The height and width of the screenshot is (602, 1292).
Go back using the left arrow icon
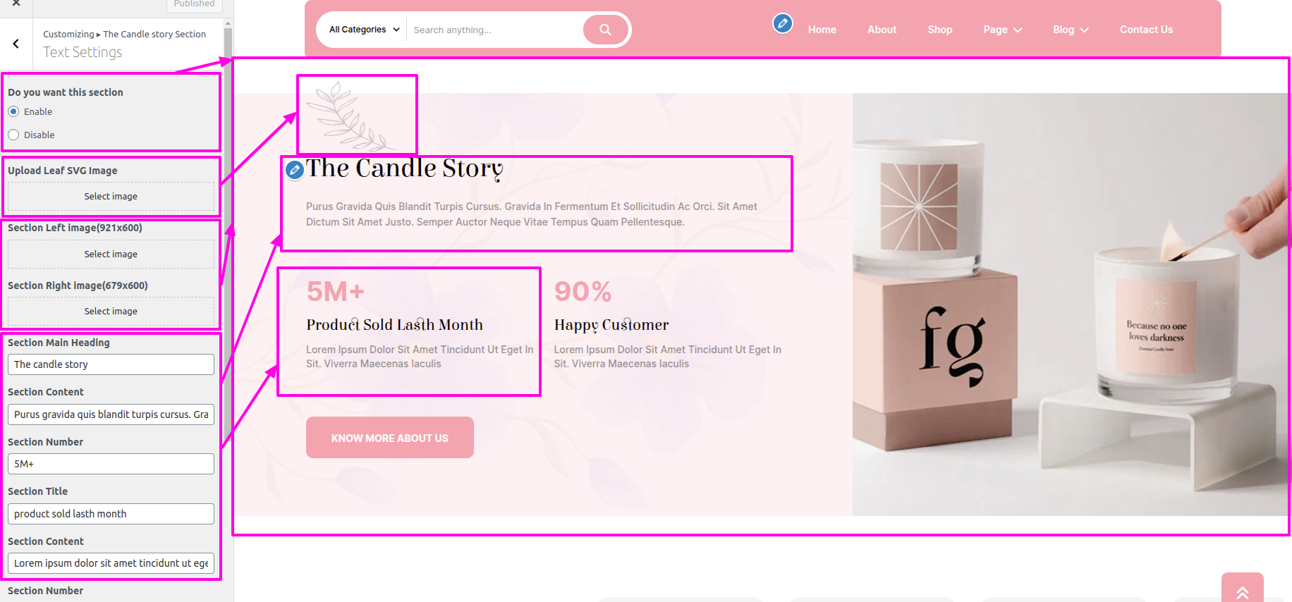(16, 44)
